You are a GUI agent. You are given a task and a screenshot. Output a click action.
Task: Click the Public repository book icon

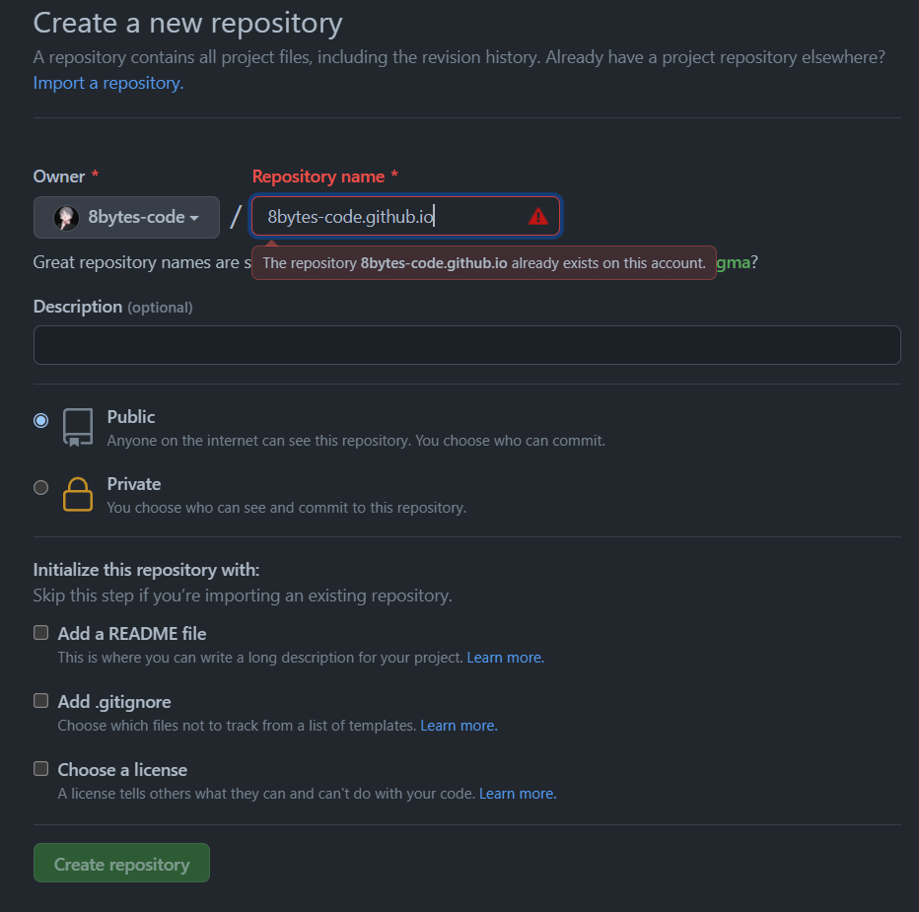tap(78, 428)
